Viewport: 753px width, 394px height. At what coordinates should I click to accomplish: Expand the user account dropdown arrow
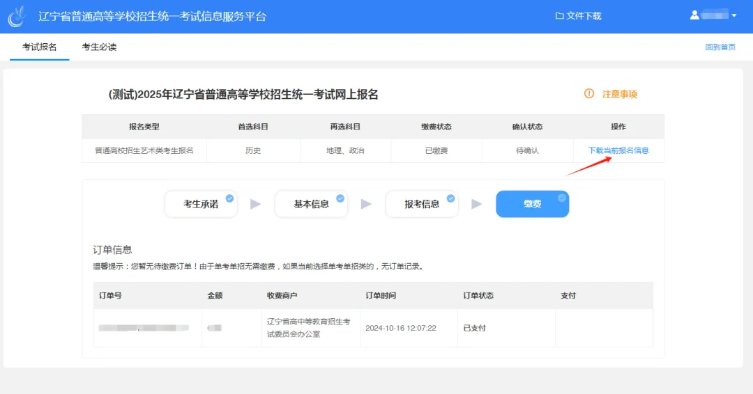(733, 16)
